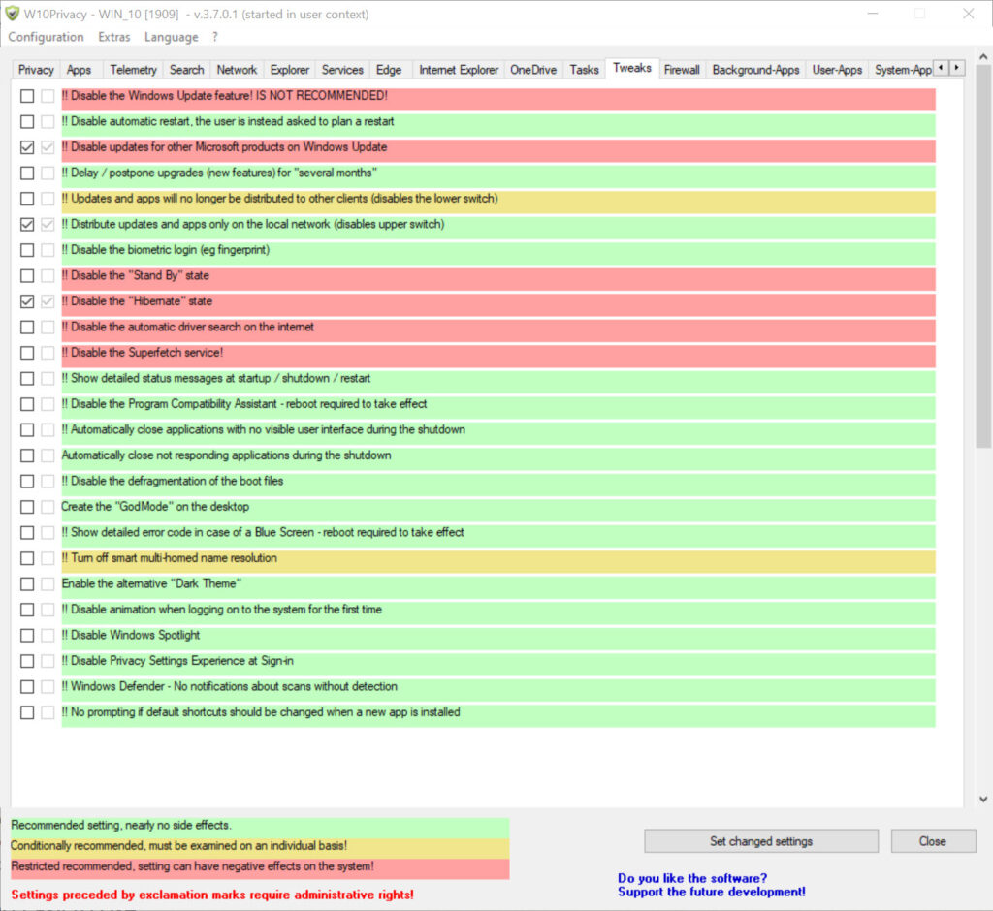
Task: Switch to the System-Apps tab
Action: (903, 70)
